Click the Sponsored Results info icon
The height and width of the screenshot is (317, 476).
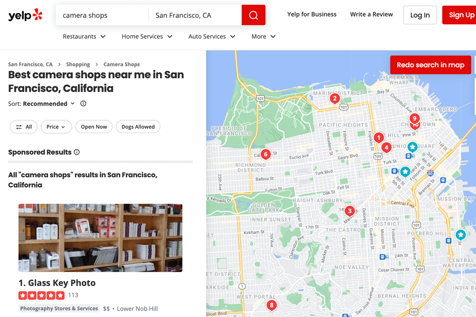tap(77, 152)
